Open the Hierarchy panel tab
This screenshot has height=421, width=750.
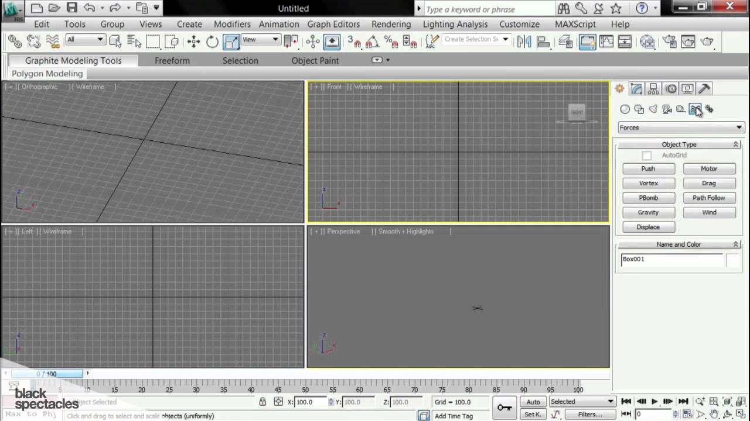[x=653, y=89]
